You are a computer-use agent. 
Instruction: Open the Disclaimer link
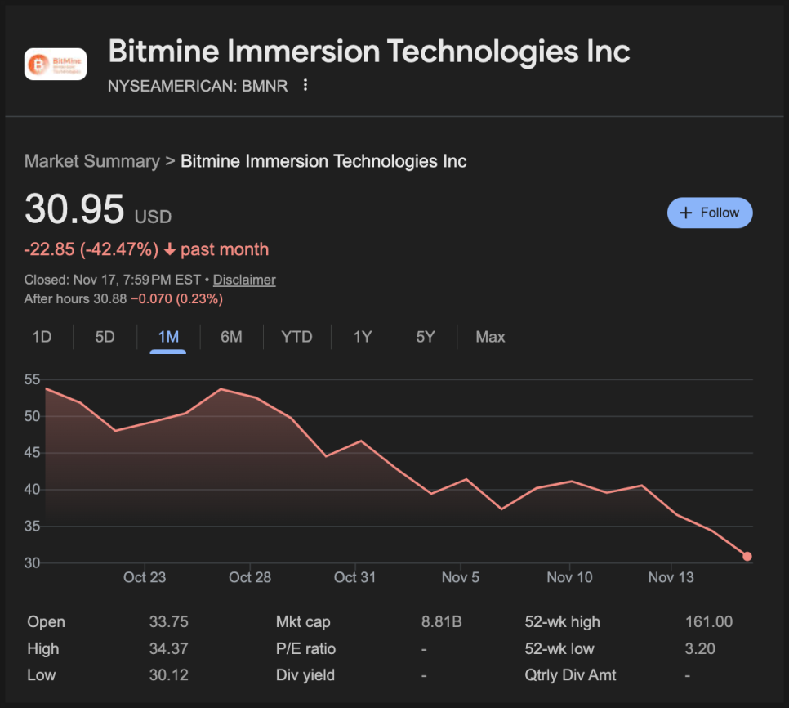pyautogui.click(x=244, y=280)
